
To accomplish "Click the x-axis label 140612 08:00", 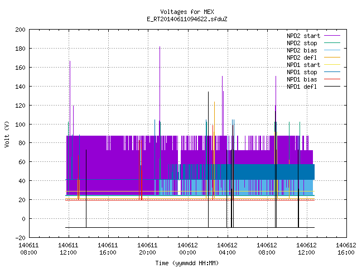I will click(267, 249).
